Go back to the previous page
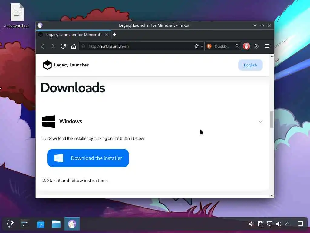The width and height of the screenshot is (310, 233). click(x=43, y=46)
